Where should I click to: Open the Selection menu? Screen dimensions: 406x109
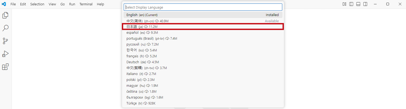[37, 4]
